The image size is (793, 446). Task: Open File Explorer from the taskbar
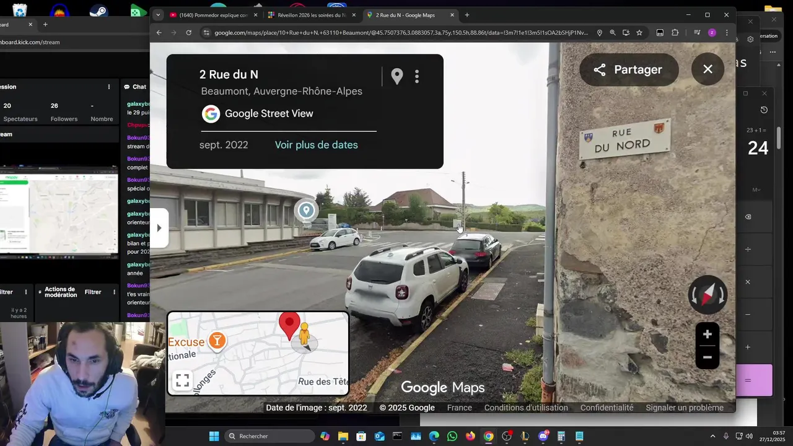point(343,436)
